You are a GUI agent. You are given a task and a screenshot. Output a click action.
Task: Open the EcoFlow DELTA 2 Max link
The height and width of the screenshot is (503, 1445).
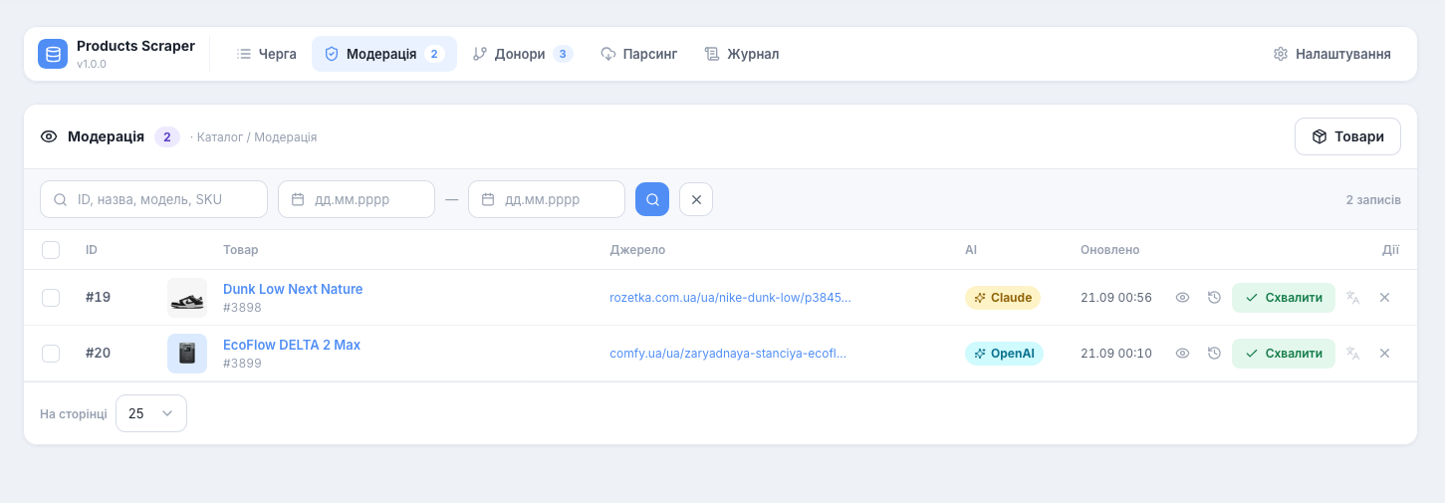[292, 345]
